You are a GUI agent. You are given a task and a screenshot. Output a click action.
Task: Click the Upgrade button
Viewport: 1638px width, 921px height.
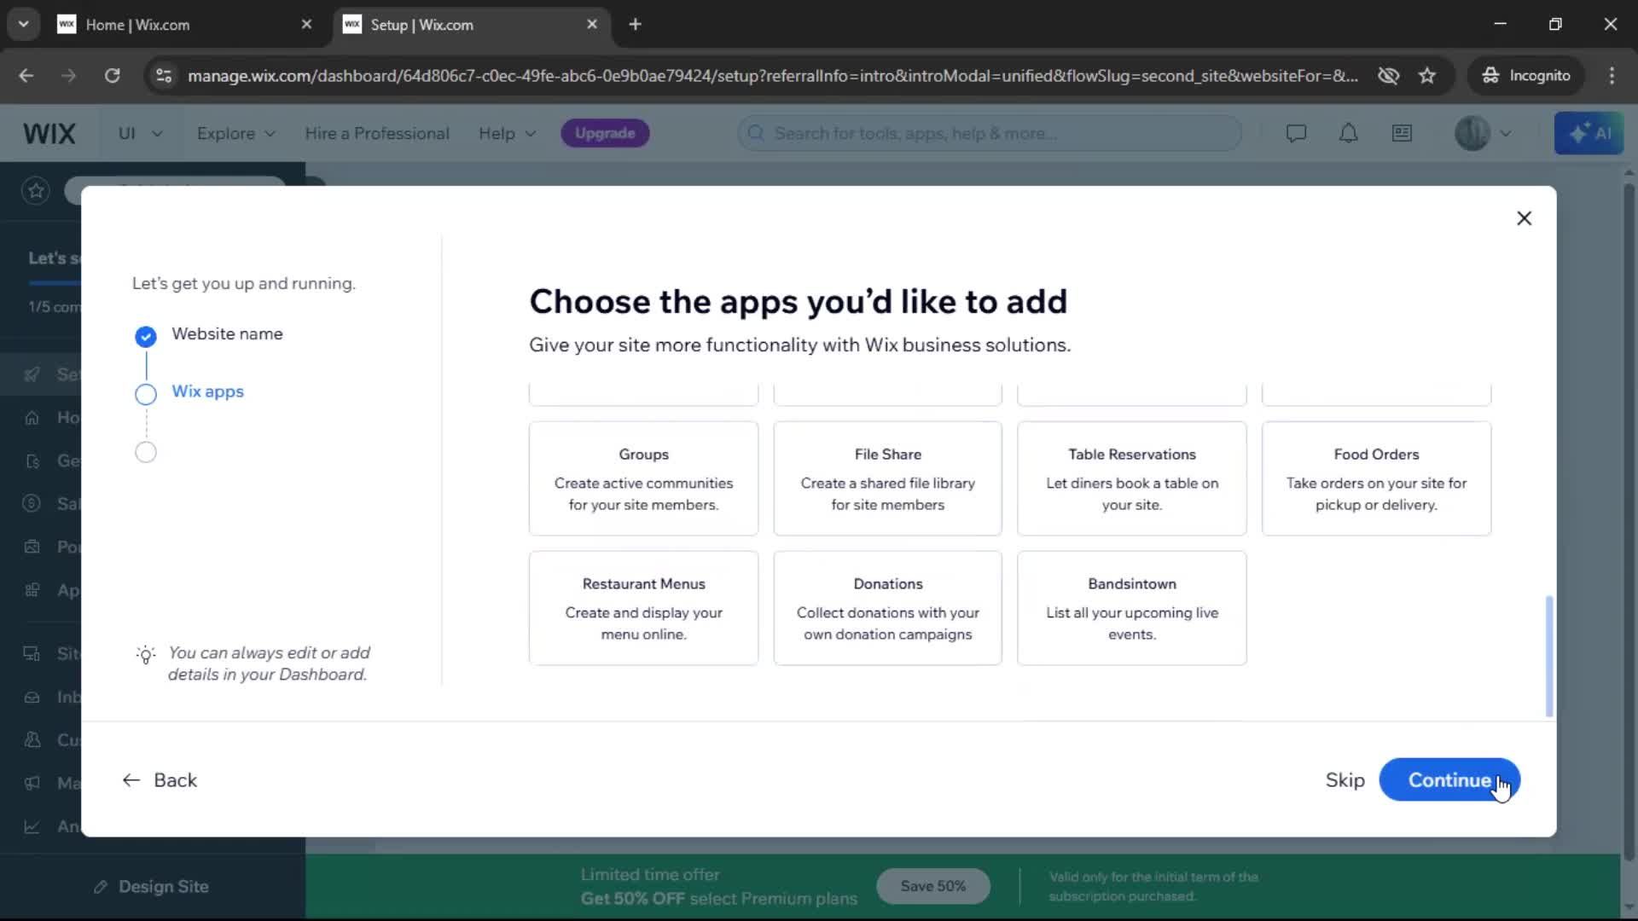click(x=605, y=133)
